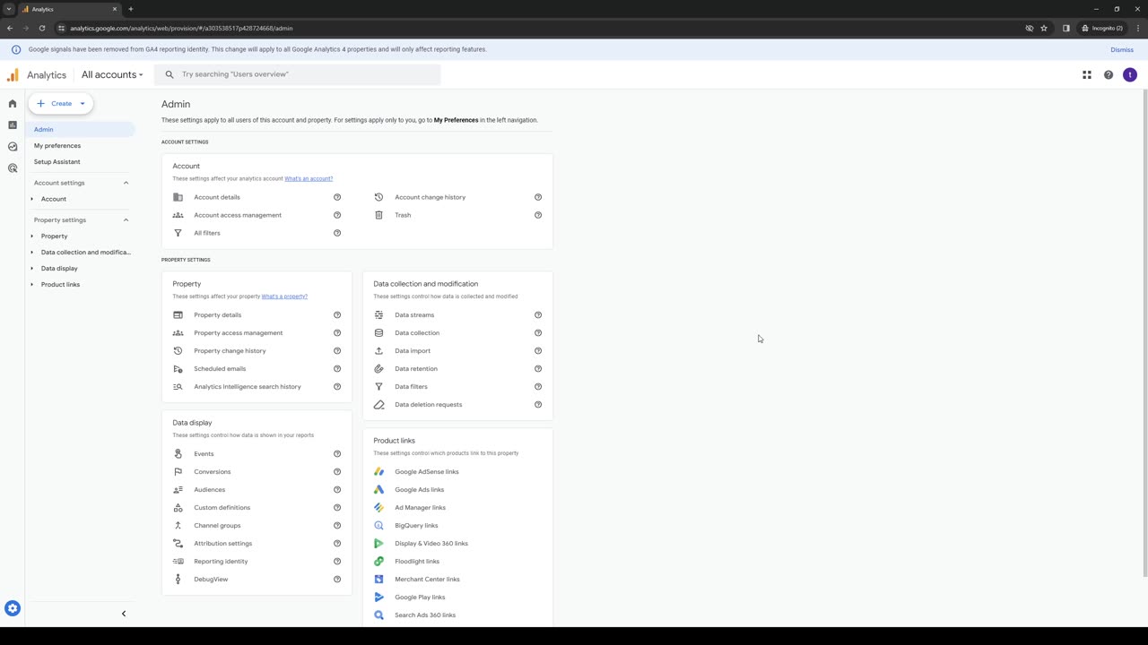
Task: Collapse the Property settings section
Action: [126, 220]
